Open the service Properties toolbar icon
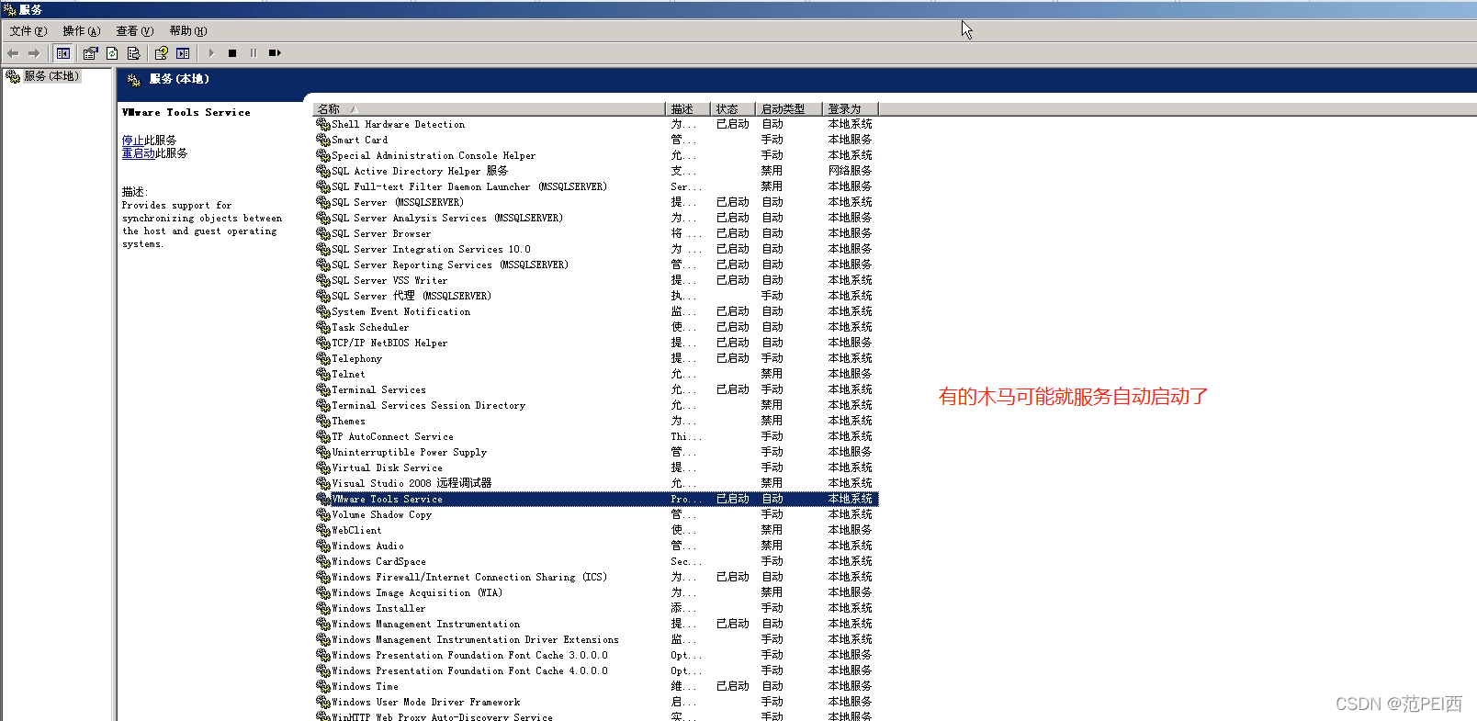The height and width of the screenshot is (721, 1477). point(90,53)
